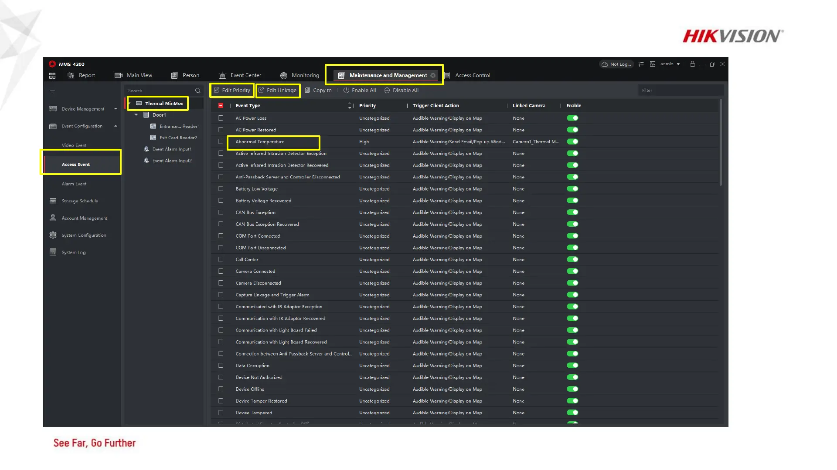Click the Disable All button
837x470 pixels.
point(401,91)
